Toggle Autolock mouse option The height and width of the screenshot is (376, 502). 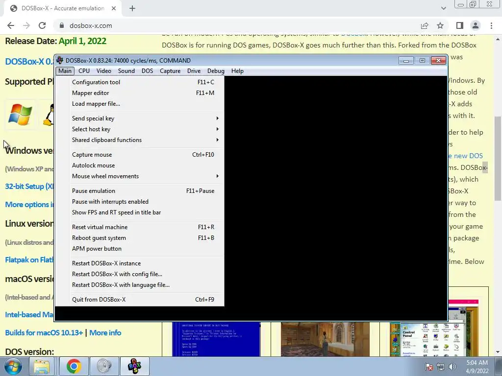pyautogui.click(x=140, y=165)
